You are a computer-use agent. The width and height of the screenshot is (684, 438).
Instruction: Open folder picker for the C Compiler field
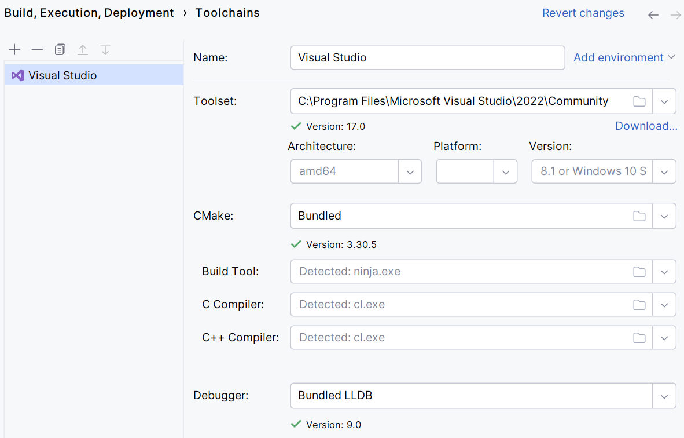pyautogui.click(x=639, y=304)
